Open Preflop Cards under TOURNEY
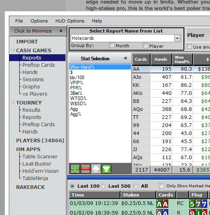Screen dimensions: 210x215 (x=39, y=125)
